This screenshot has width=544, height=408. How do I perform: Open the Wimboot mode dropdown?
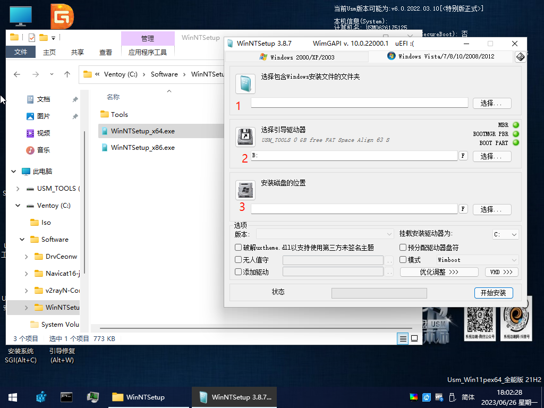pos(477,260)
